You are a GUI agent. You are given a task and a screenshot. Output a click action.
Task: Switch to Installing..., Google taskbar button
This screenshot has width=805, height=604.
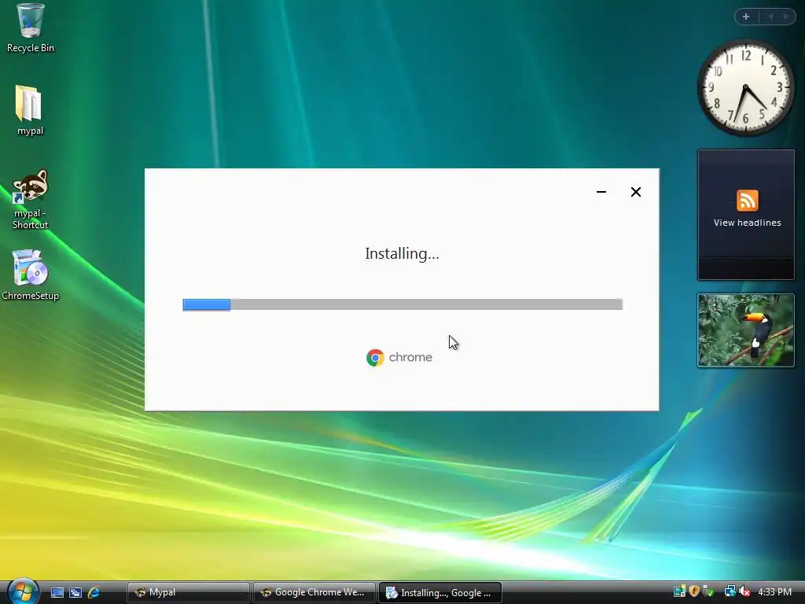click(440, 593)
